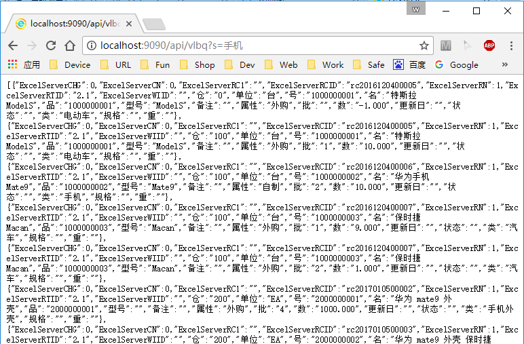
Task: Open the Fun bookmarks folder
Action: point(155,64)
